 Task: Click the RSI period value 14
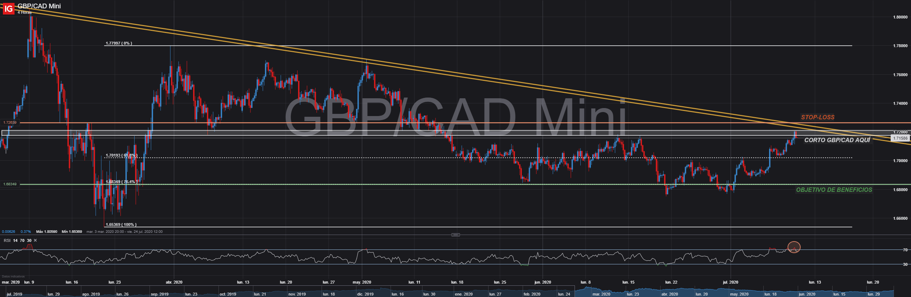pyautogui.click(x=15, y=240)
